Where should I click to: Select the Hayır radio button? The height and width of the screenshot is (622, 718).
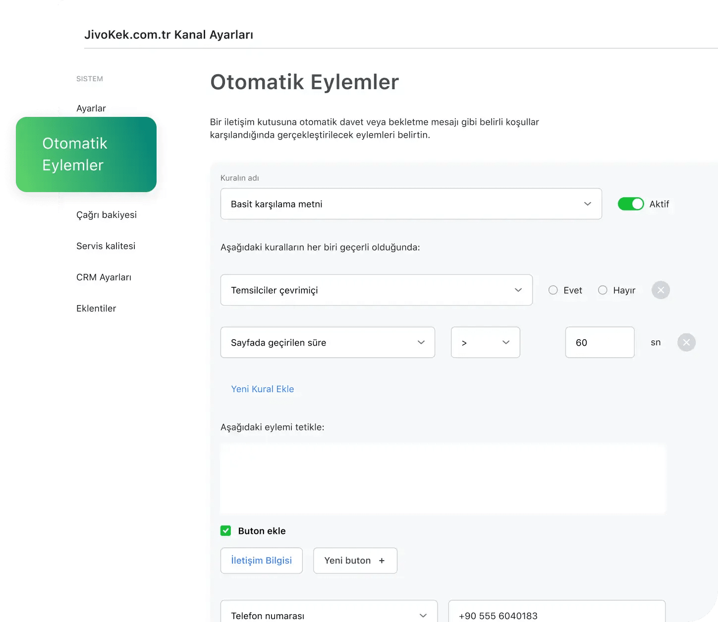pos(603,290)
